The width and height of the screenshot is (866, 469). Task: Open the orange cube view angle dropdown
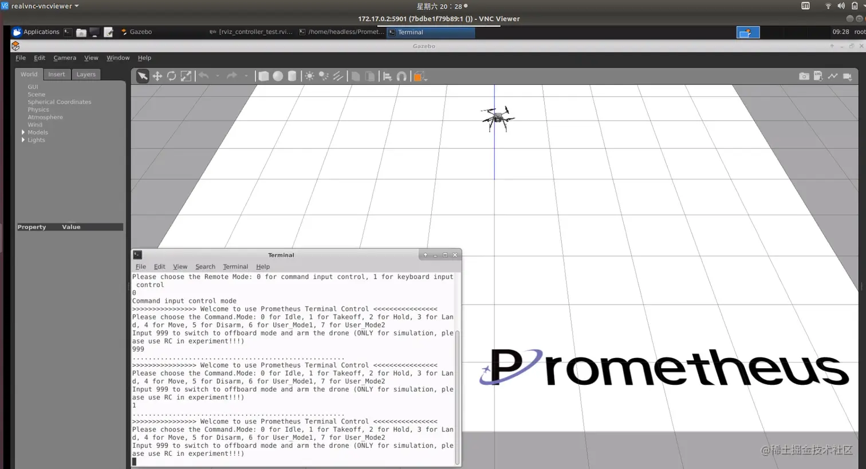(x=420, y=77)
